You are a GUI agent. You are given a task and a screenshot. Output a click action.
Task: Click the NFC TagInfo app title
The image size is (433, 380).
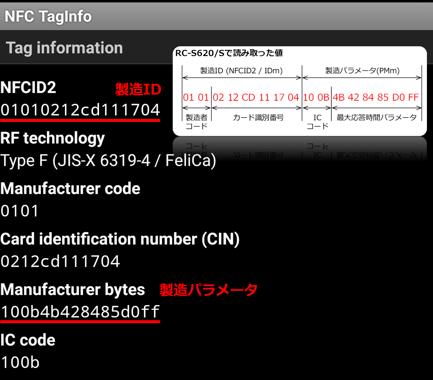(x=48, y=16)
